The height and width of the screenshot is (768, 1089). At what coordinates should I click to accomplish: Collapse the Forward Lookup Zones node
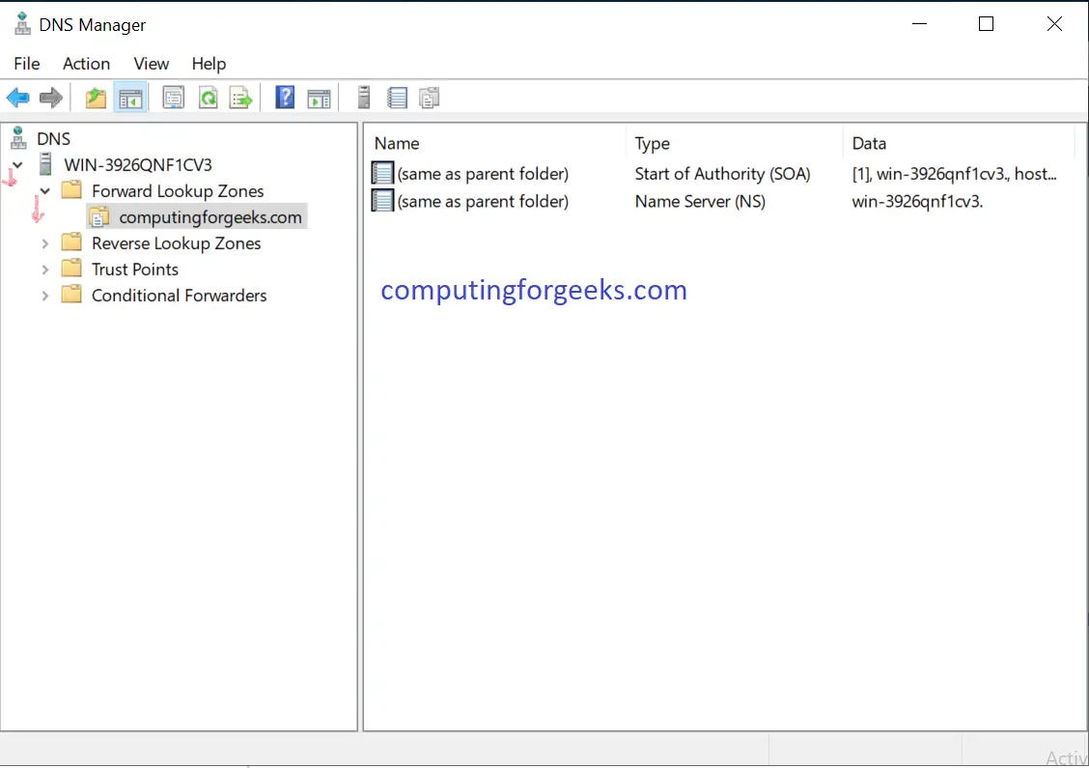(44, 190)
